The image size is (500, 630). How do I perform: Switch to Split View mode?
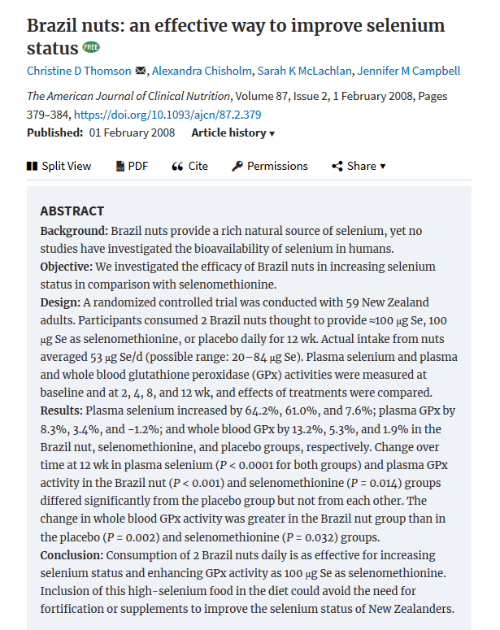click(66, 166)
